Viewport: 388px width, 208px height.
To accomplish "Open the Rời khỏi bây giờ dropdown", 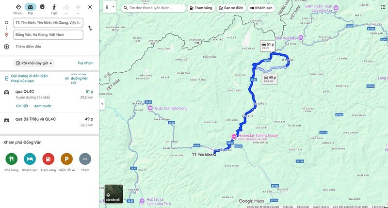I will (34, 64).
